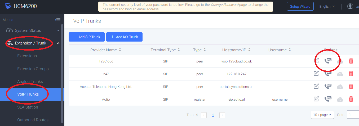Click the user avatar icon
359x126 pixels.
350,7
